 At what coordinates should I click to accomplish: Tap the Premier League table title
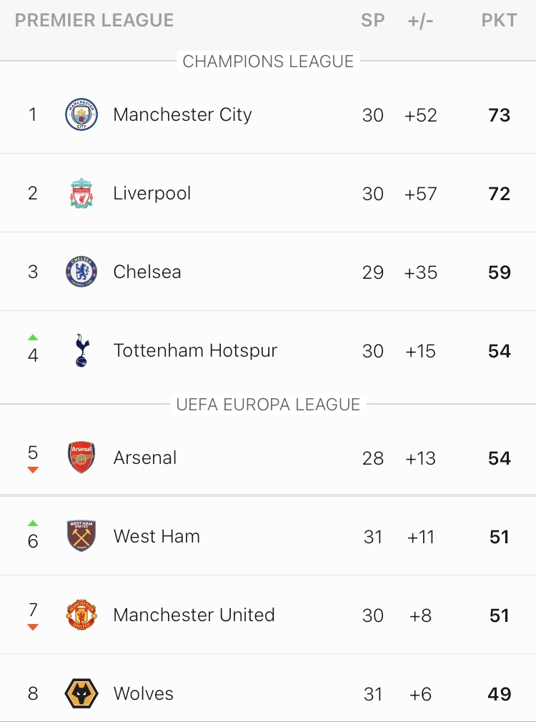94,21
